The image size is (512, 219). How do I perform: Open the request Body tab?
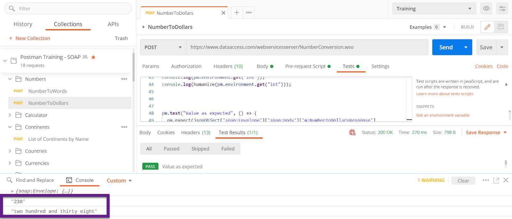tap(265, 66)
